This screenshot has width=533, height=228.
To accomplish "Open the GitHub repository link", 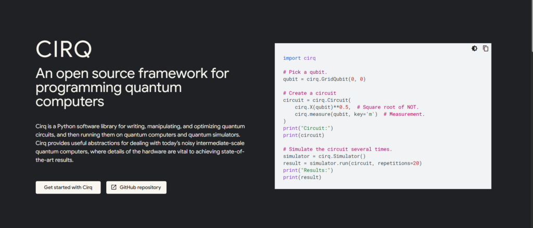I will point(136,187).
